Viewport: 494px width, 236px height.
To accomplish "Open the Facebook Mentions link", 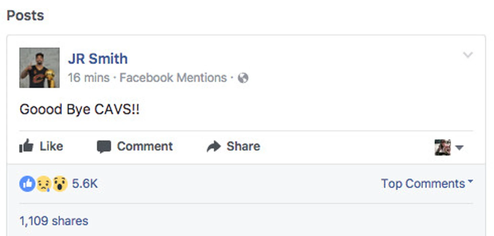I will [x=173, y=78].
